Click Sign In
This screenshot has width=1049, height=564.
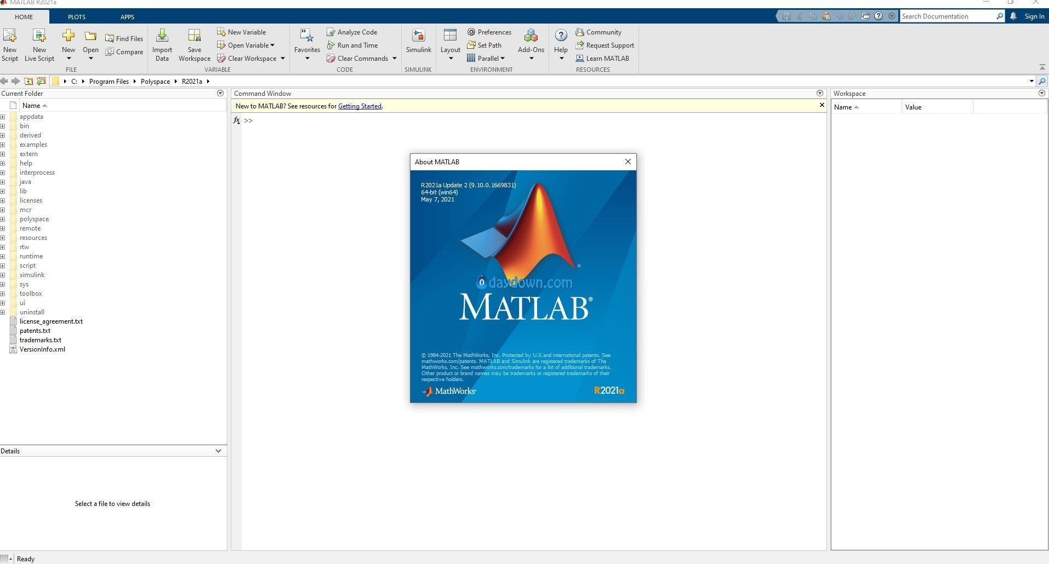pyautogui.click(x=1034, y=16)
